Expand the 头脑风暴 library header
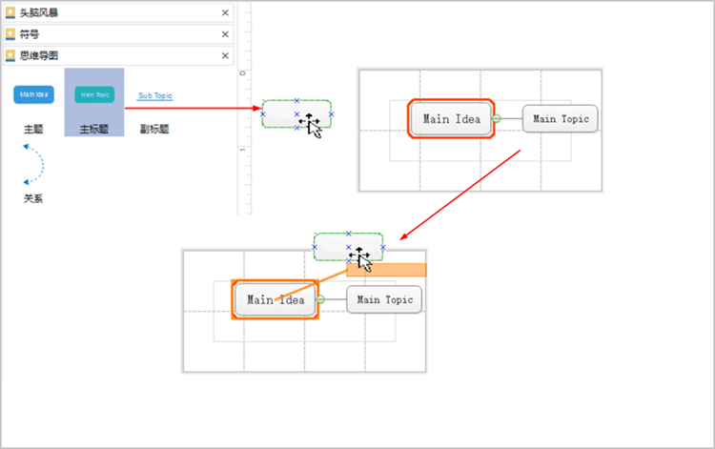 tap(118, 12)
